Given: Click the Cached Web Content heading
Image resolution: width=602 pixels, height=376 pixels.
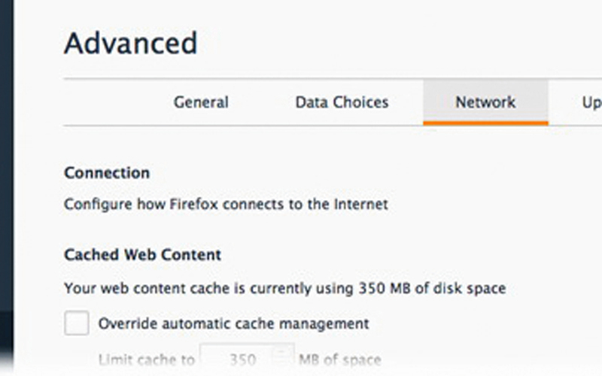Looking at the screenshot, I should coord(142,255).
